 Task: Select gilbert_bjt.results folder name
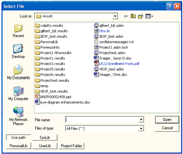pos(54,31)
